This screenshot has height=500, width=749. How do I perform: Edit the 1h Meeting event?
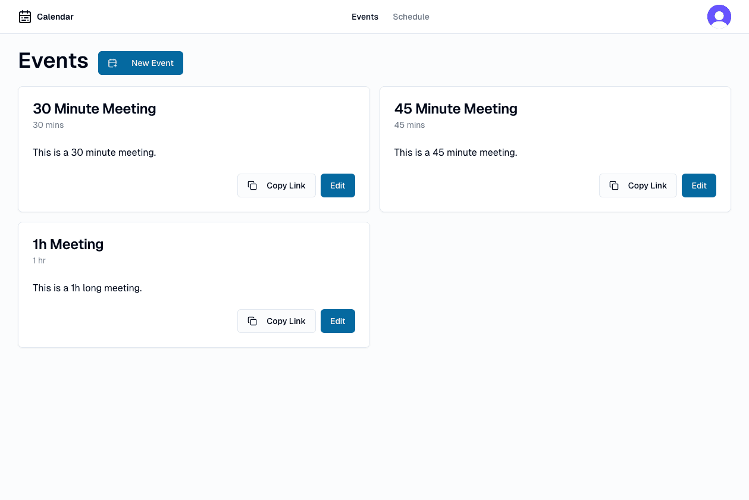[337, 321]
